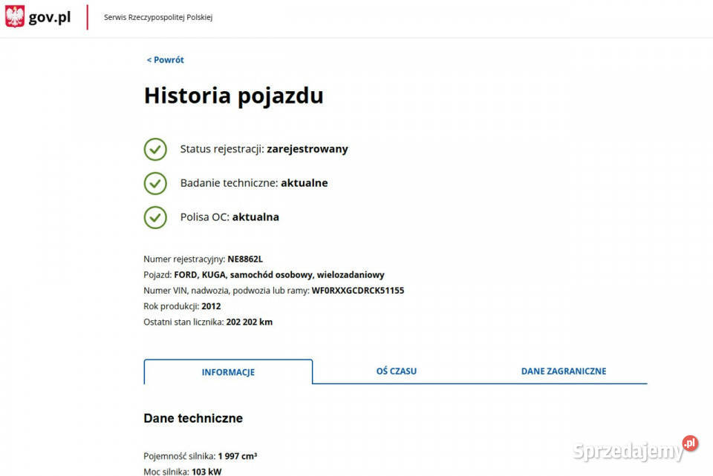The width and height of the screenshot is (713, 476).
Task: Select the vehicle VIN number WF0RXXGCDRCK51155
Action: click(x=358, y=290)
